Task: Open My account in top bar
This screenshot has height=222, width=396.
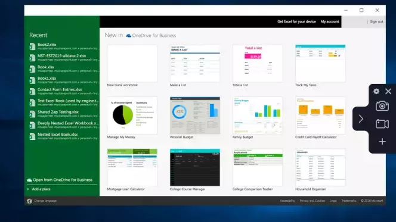Action: pos(330,21)
